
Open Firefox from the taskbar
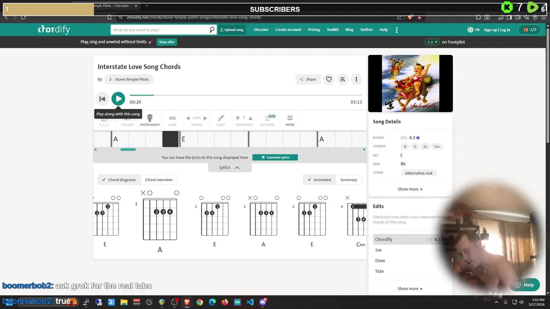point(225,302)
